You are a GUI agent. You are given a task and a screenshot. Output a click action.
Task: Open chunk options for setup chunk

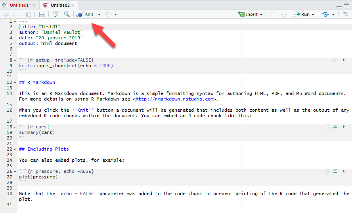[334, 60]
